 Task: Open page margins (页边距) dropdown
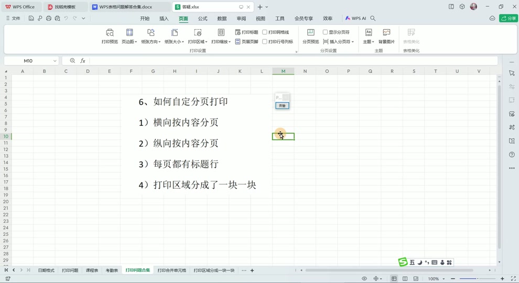pos(129,36)
